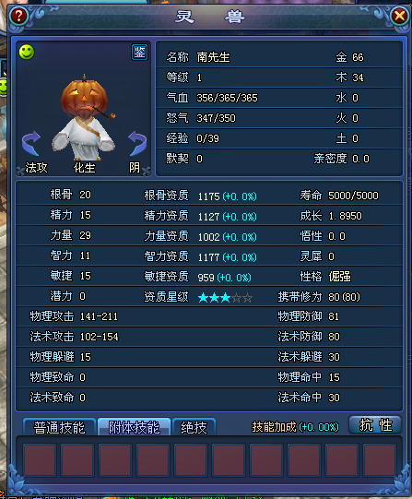The image size is (412, 499).
Task: Click the 化生 label under pet
Action: point(84,167)
